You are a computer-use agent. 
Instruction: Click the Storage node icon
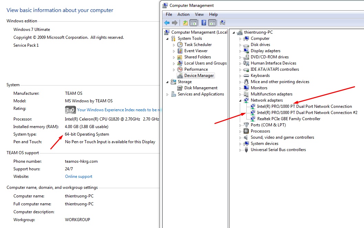click(x=173, y=82)
